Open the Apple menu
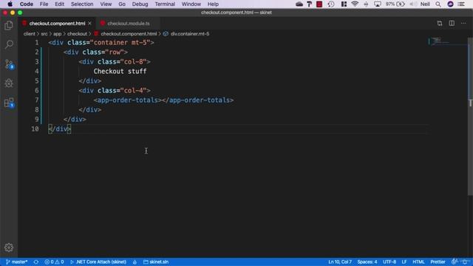473x266 pixels. coord(10,4)
